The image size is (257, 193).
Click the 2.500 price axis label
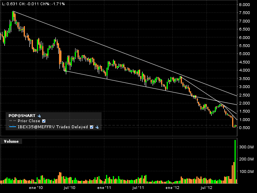pyautogui.click(x=245, y=95)
